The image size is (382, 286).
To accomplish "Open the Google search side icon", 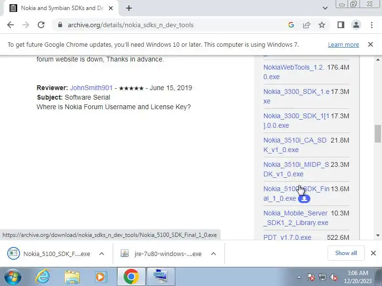I will (x=291, y=25).
